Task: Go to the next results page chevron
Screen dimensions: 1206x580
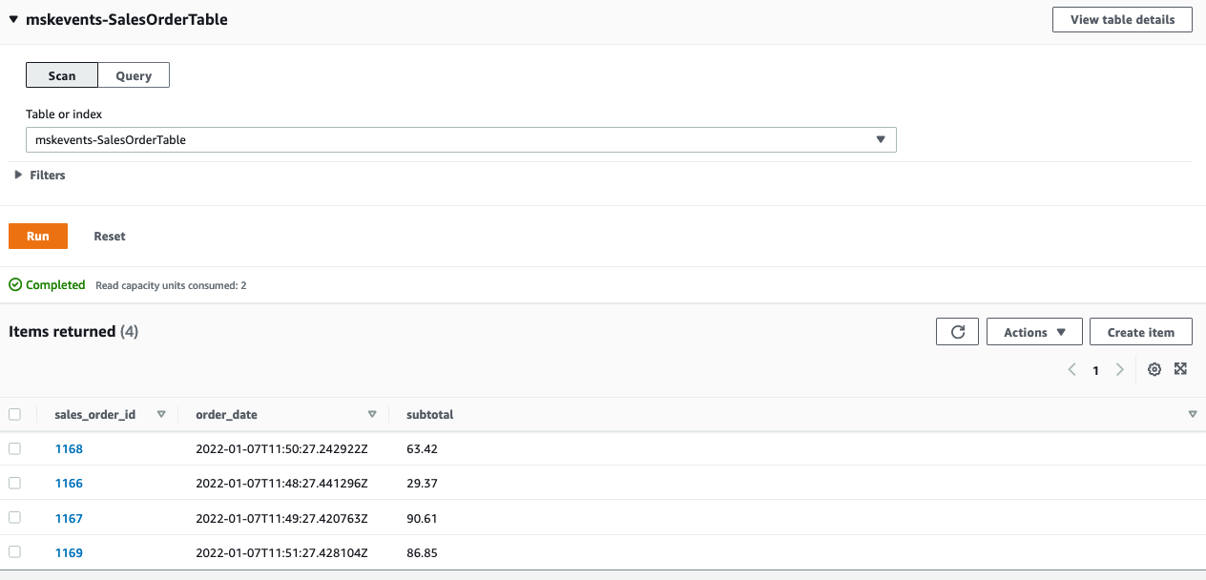Action: pyautogui.click(x=1119, y=369)
